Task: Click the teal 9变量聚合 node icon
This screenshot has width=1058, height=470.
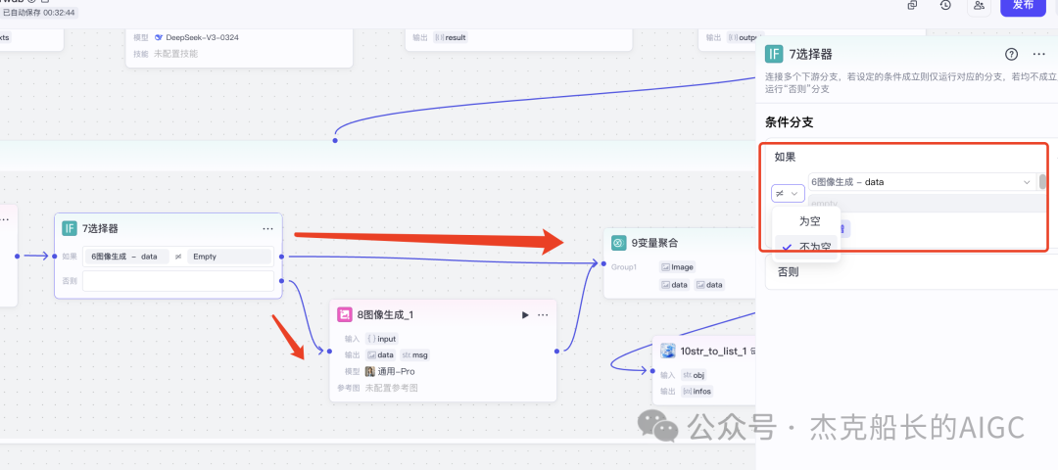Action: click(619, 243)
